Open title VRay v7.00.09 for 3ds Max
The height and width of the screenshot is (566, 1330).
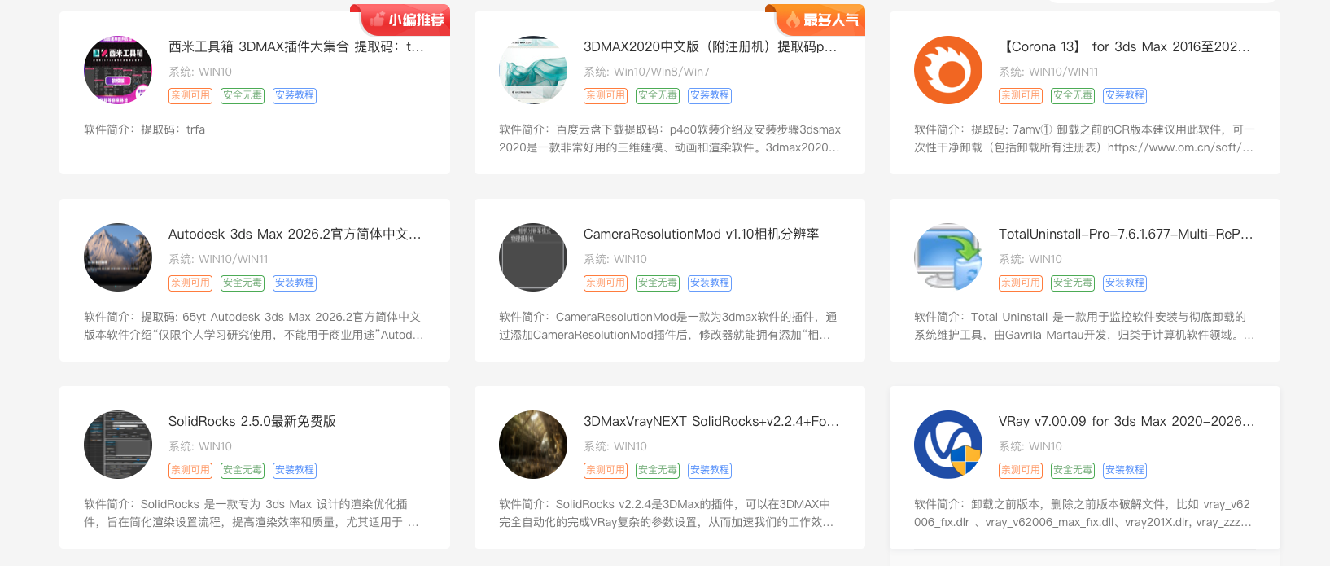(x=1127, y=421)
